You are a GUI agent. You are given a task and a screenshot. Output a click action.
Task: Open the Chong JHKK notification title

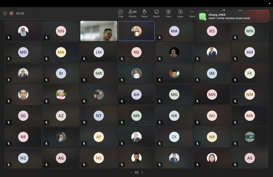point(217,15)
